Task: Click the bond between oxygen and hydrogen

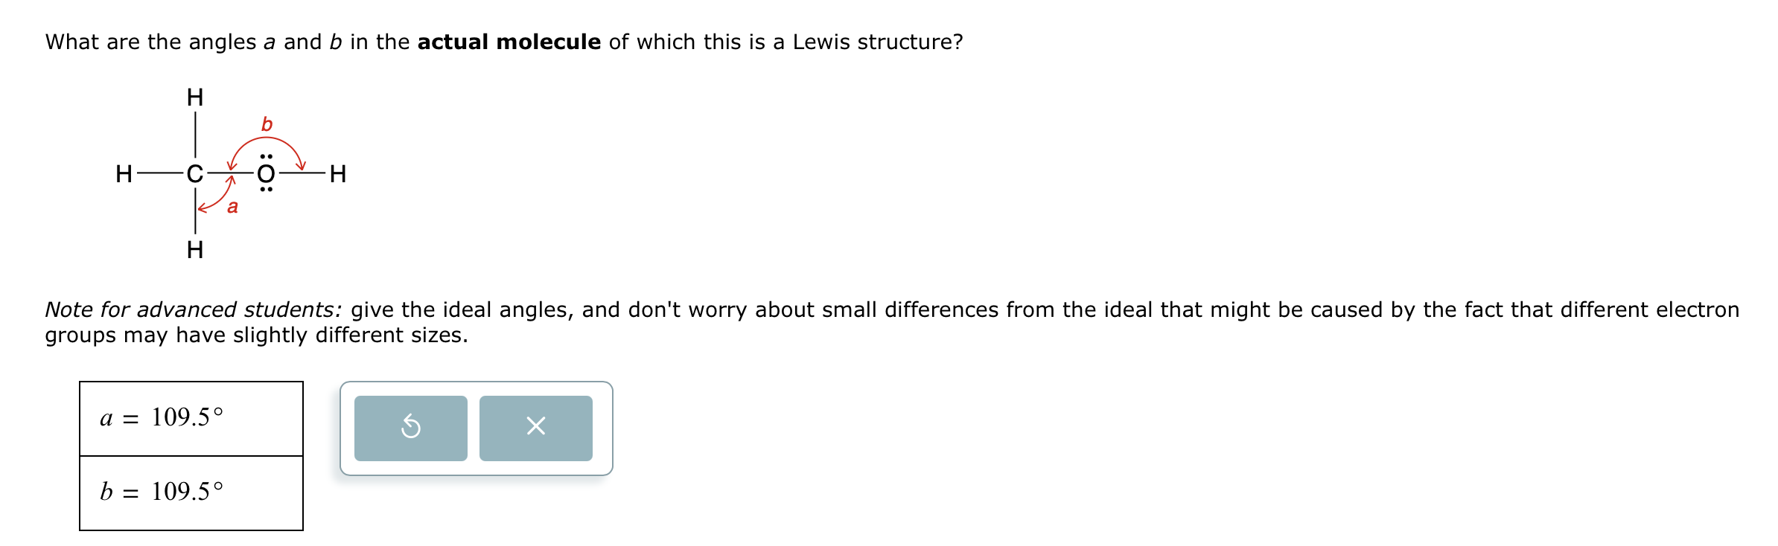Action: coord(302,174)
